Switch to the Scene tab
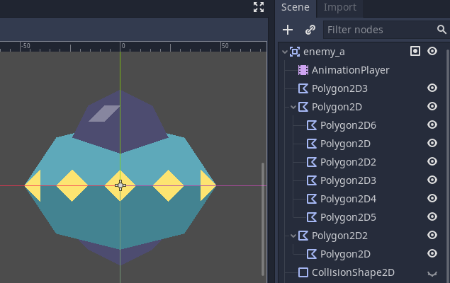The image size is (450, 283). [x=296, y=8]
